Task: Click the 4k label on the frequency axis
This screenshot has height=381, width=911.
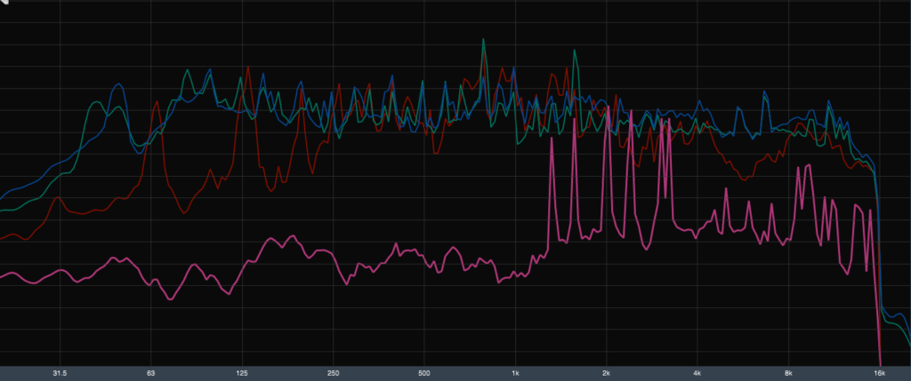Action: tap(697, 373)
